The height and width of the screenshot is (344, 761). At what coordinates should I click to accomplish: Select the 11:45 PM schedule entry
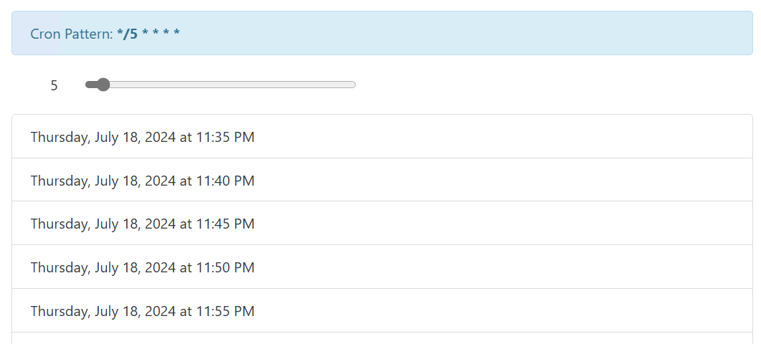382,224
